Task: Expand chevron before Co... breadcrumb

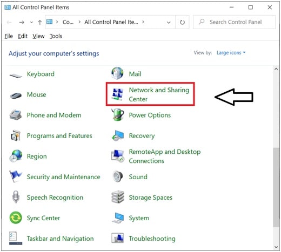Action: 57,22
